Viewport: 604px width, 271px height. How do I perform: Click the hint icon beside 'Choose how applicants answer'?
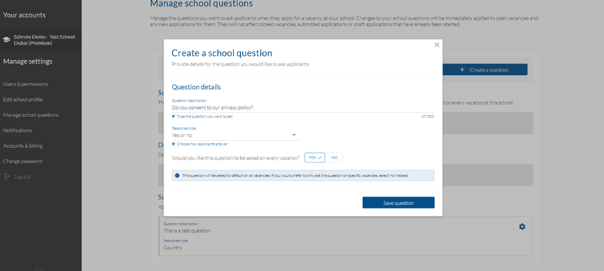pyautogui.click(x=173, y=144)
